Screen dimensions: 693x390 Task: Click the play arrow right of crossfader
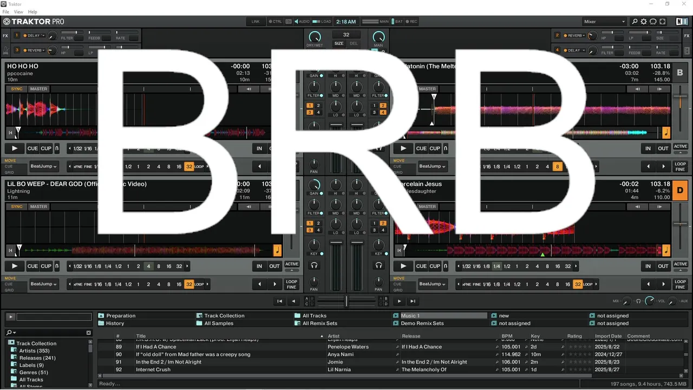(x=400, y=301)
